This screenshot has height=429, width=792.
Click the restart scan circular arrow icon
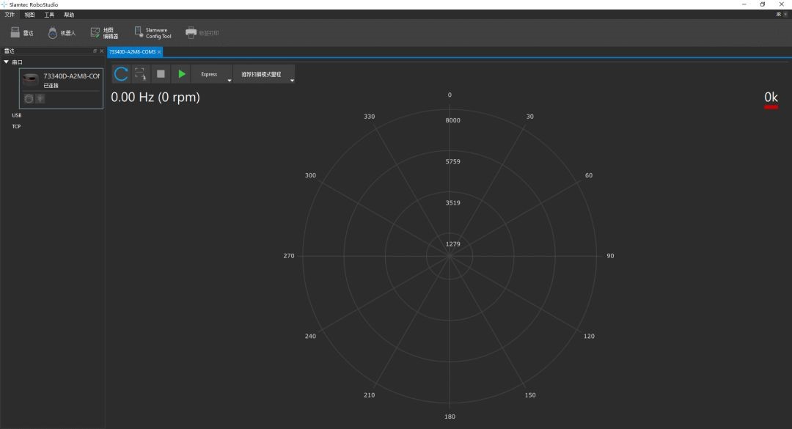click(122, 74)
